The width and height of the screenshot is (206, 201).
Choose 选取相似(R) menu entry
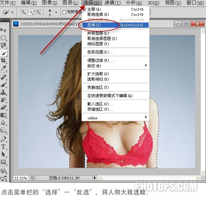click(116, 79)
